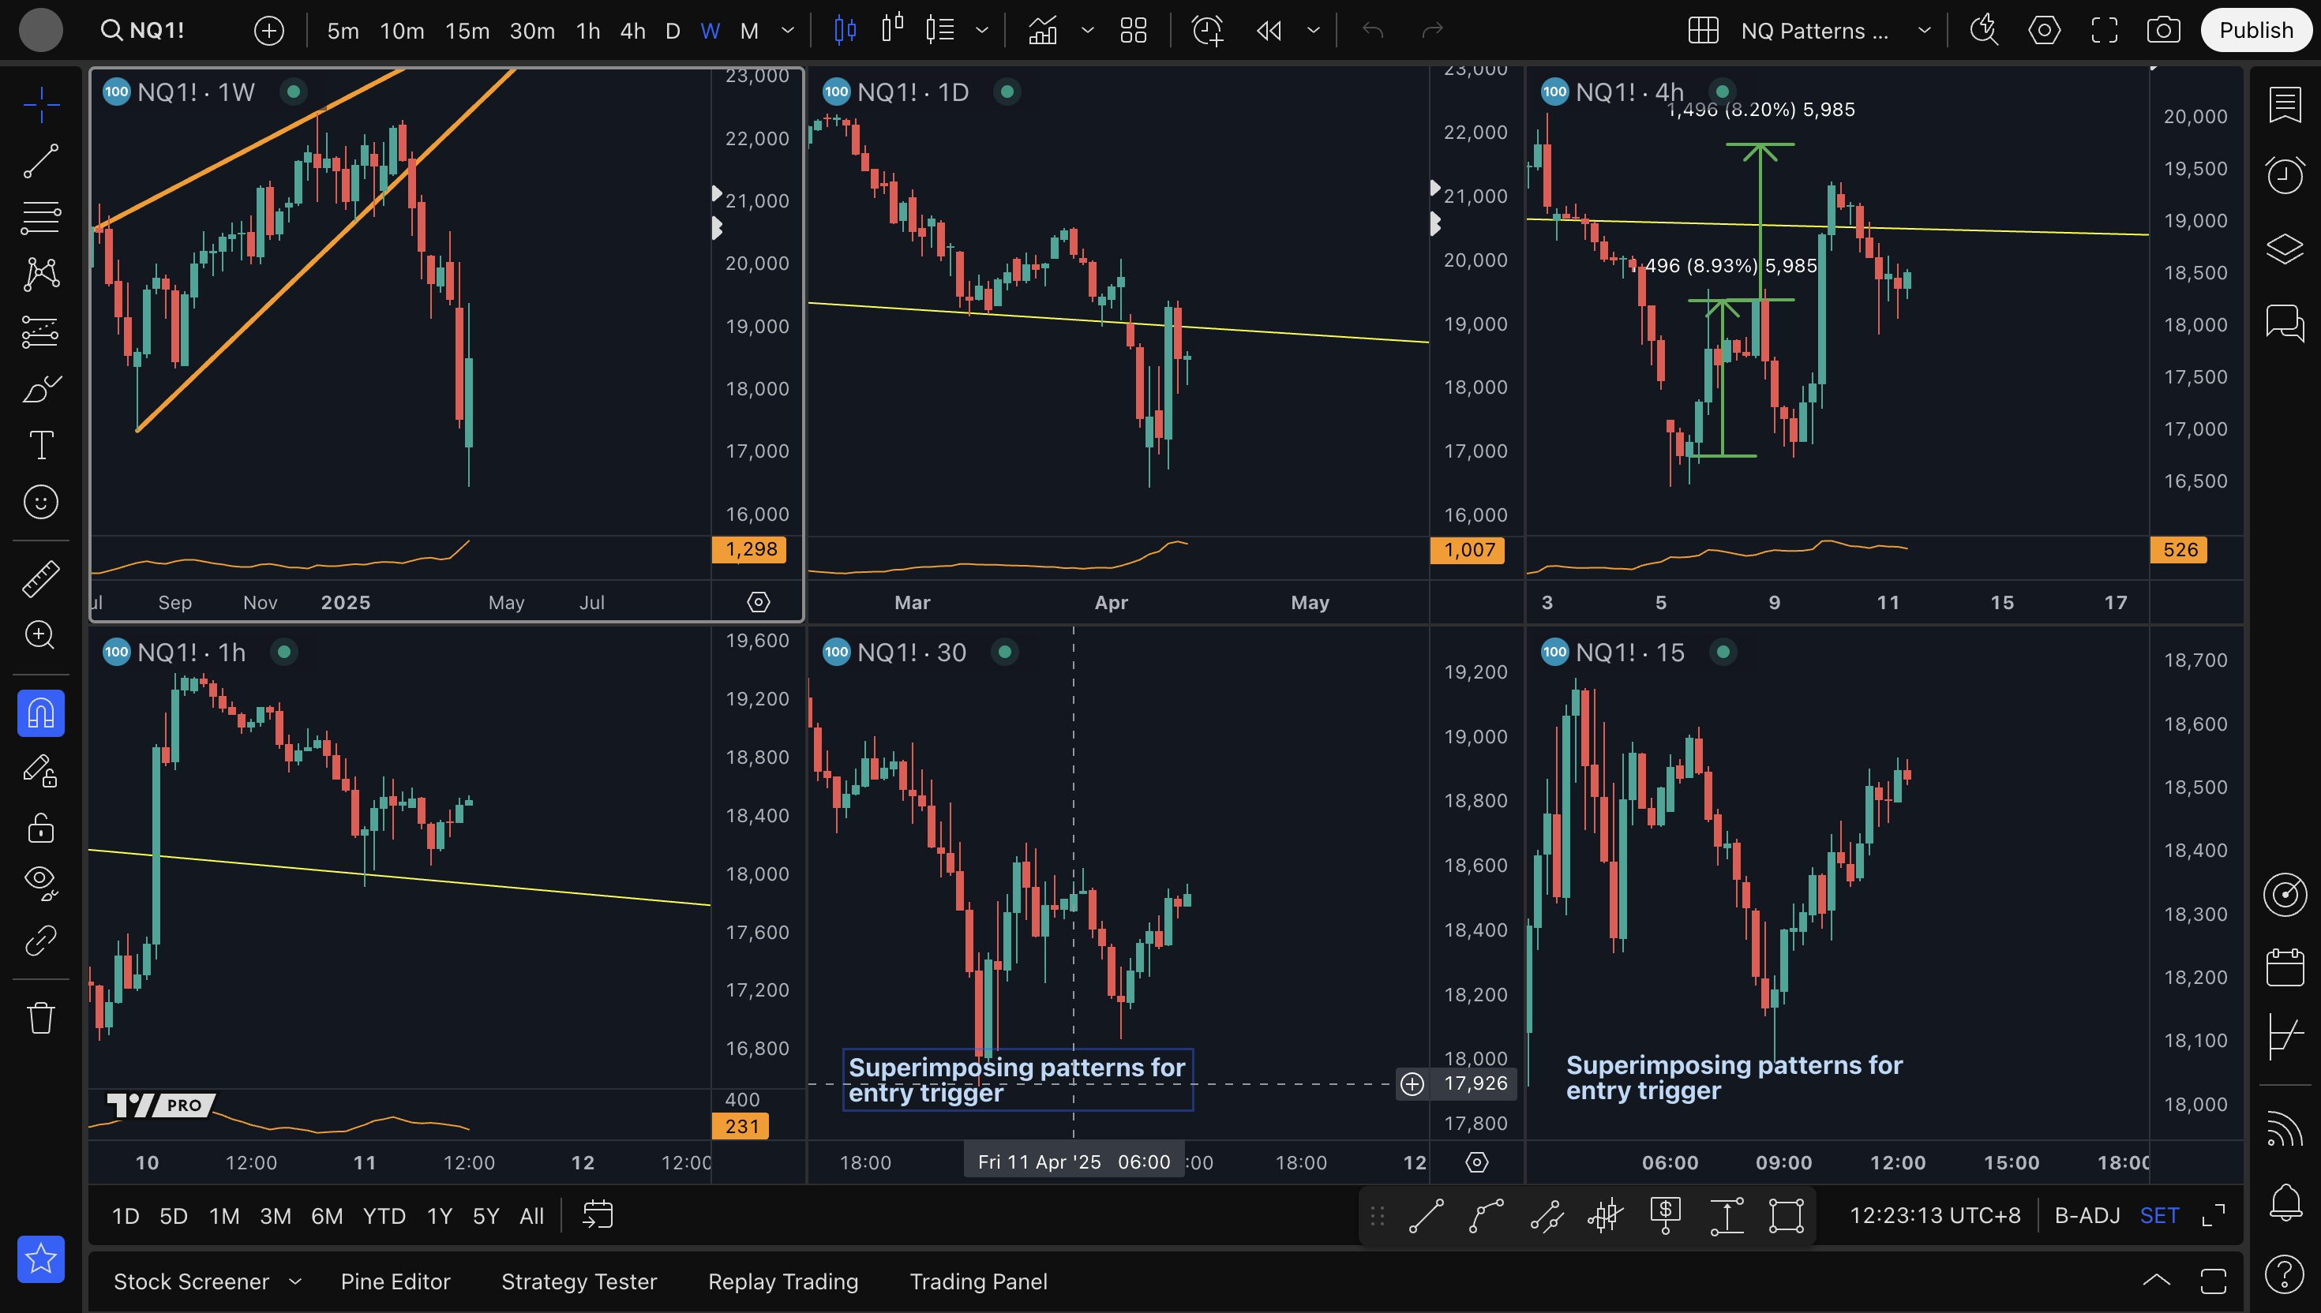Switch to the Strategy Tester tab
This screenshot has height=1313, width=2321.
(x=578, y=1281)
